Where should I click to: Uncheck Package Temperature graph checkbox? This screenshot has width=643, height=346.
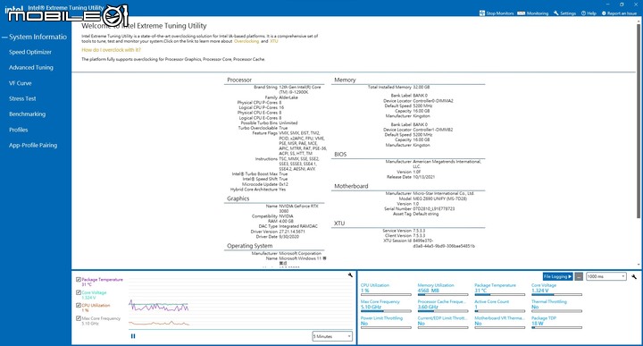click(79, 280)
